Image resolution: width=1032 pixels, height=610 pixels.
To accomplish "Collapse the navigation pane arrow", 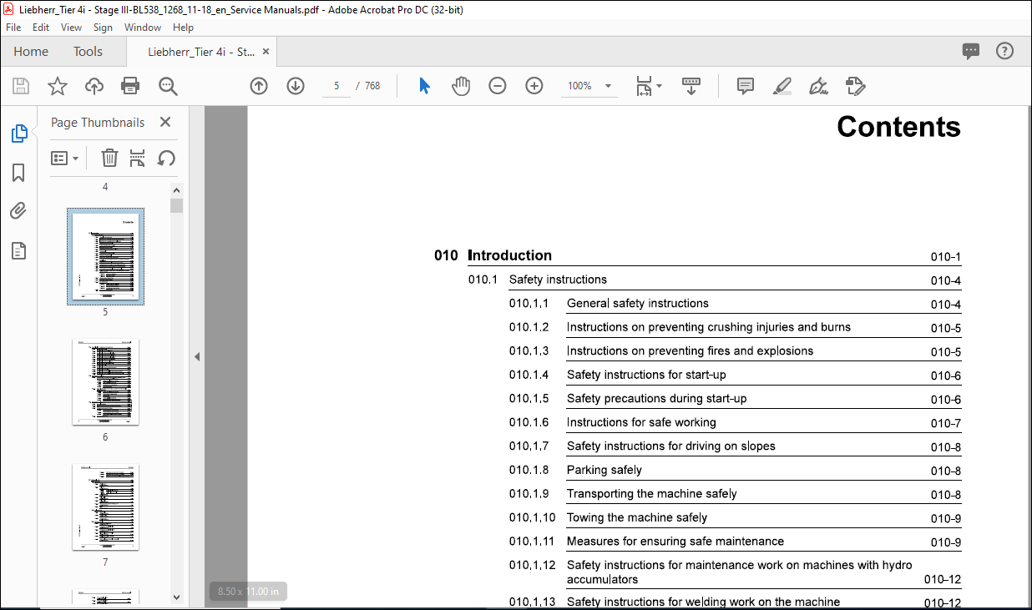I will click(197, 356).
